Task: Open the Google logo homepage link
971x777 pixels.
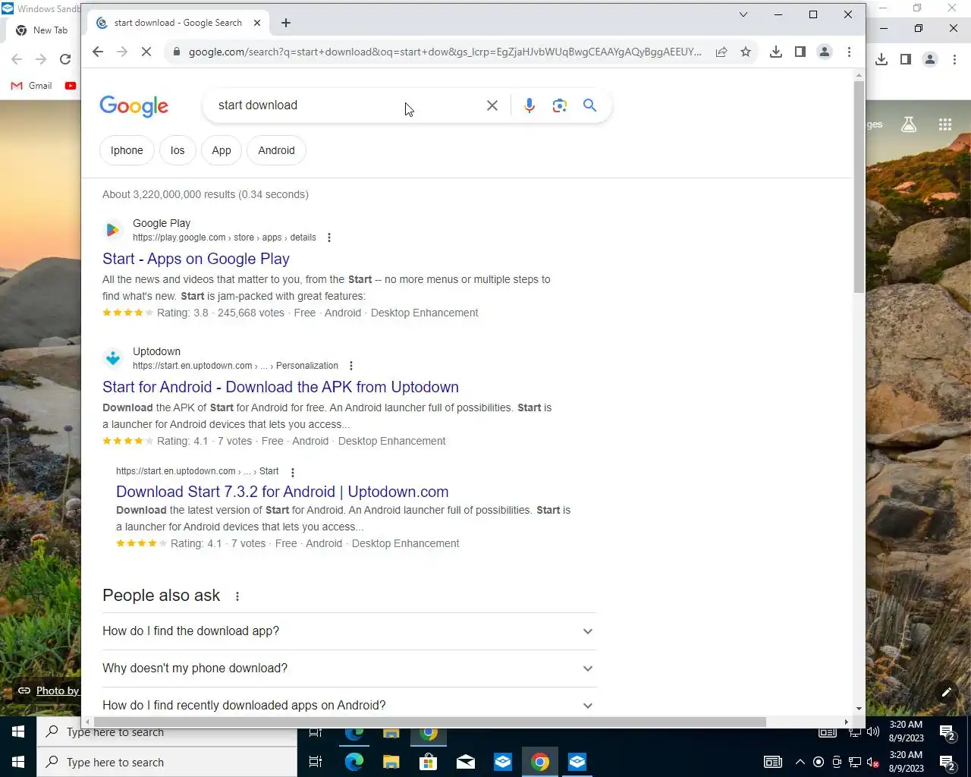Action: click(x=134, y=106)
